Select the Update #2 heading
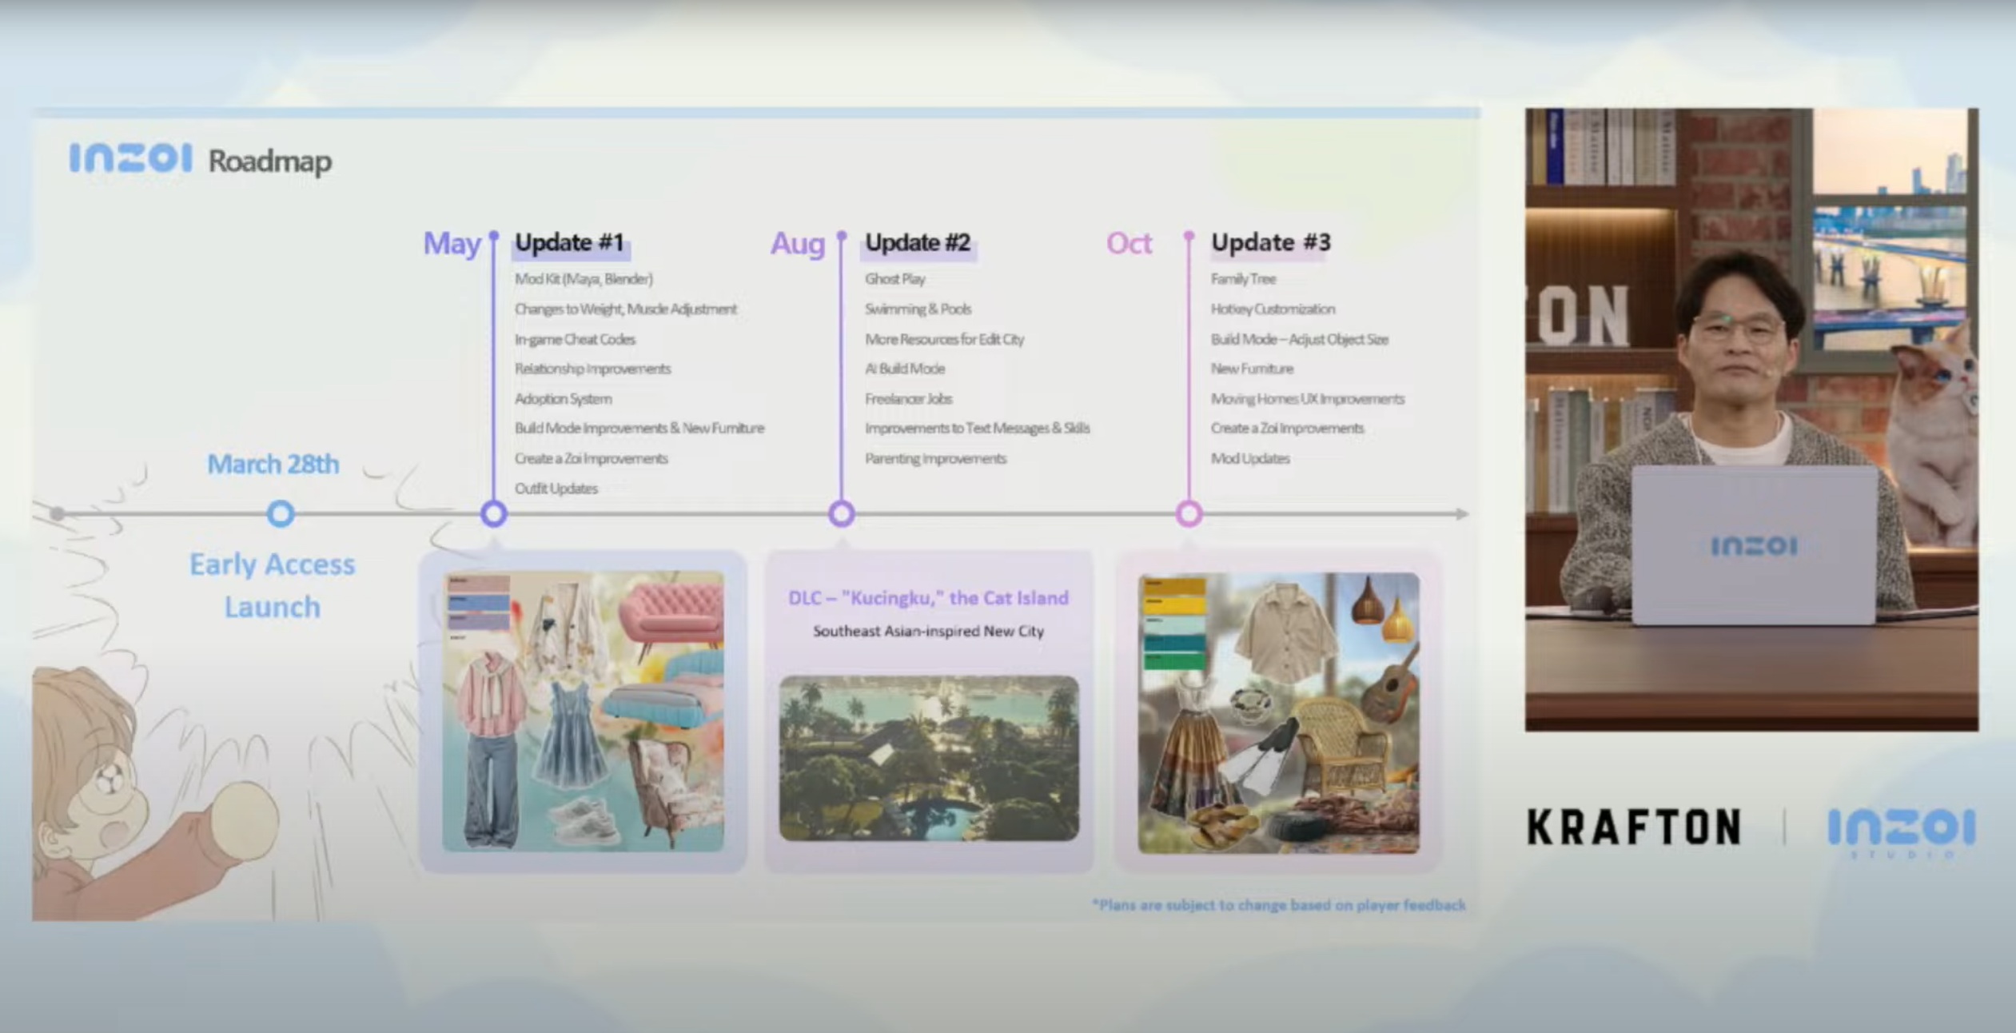Viewport: 2016px width, 1033px height. 918,242
